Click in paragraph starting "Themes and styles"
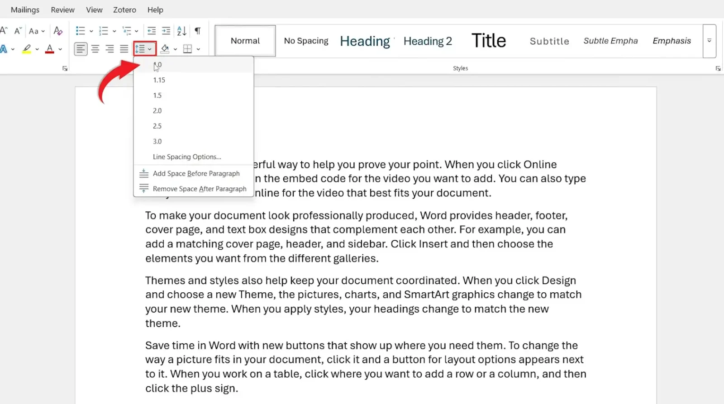Viewport: 724px width, 404px height. 363,302
